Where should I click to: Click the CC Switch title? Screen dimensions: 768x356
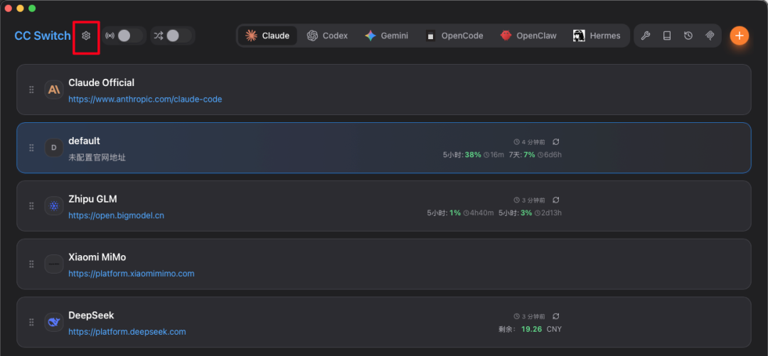(x=43, y=36)
